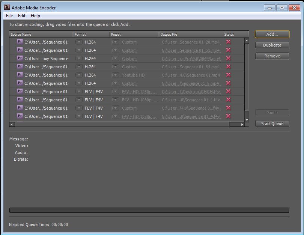Click output file link Sequence 01_51.mp4
The width and height of the screenshot is (304, 235).
click(191, 50)
